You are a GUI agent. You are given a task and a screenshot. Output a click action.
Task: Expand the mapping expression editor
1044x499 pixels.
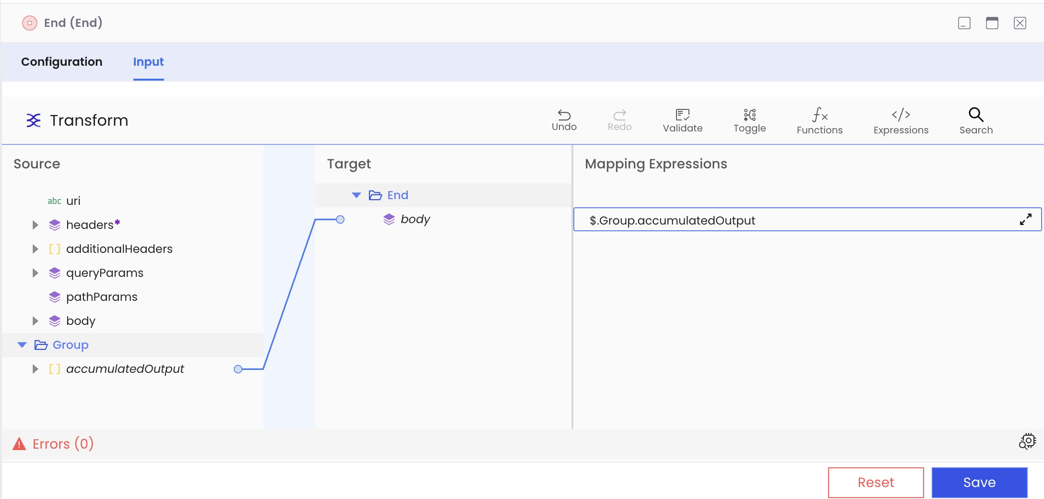coord(1025,220)
